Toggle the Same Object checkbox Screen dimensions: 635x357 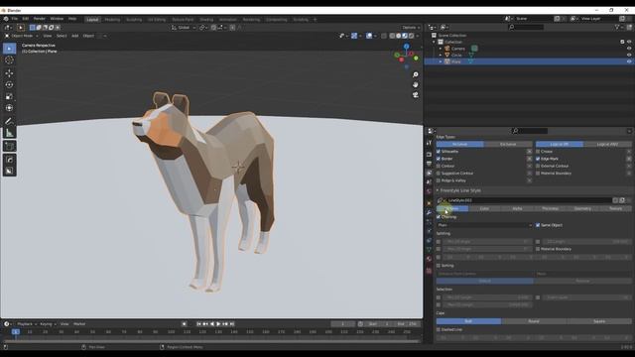[x=538, y=225]
